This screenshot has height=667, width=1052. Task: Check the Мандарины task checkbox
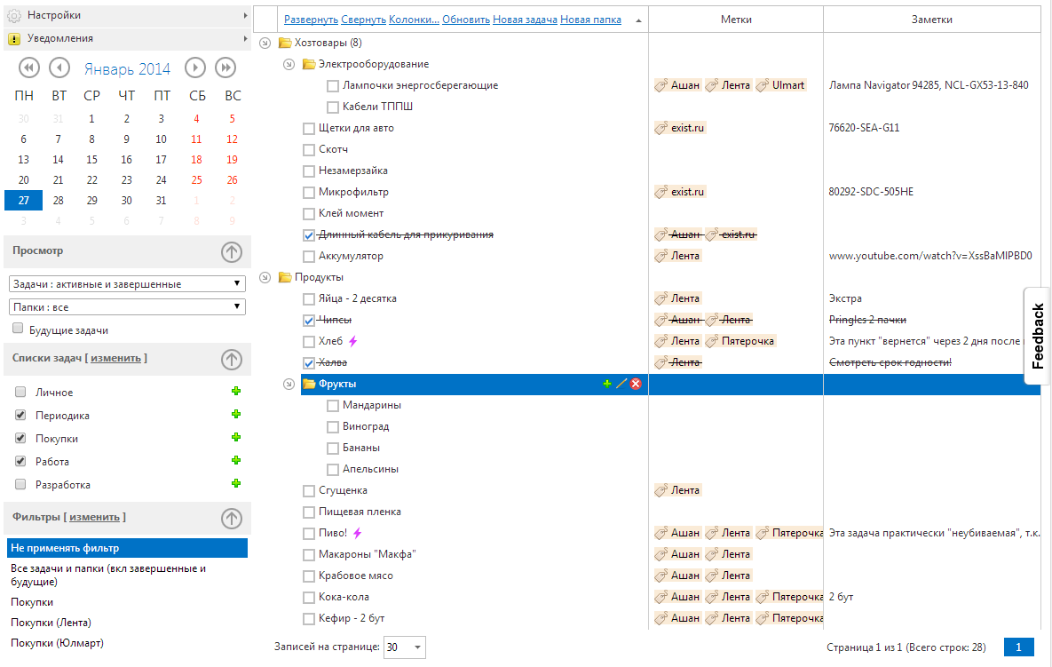click(333, 406)
